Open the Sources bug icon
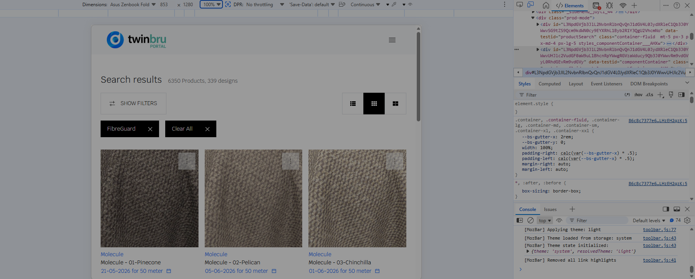Screen dimensions: 695x279 [x=609, y=5]
